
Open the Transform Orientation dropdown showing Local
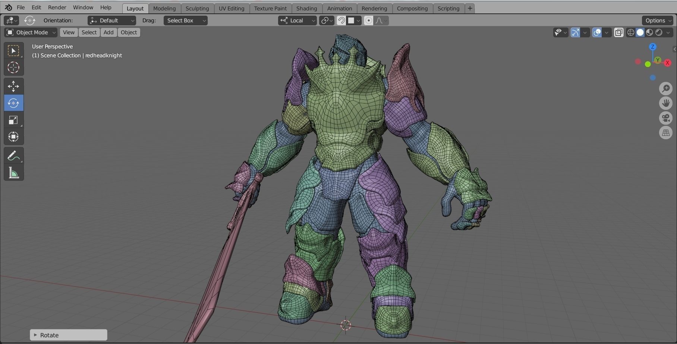point(297,20)
